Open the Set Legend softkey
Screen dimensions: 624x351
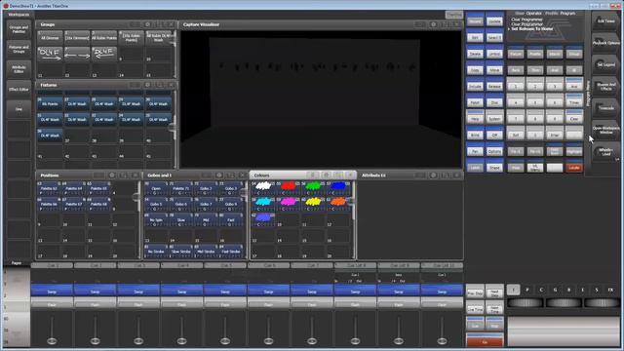(605, 64)
